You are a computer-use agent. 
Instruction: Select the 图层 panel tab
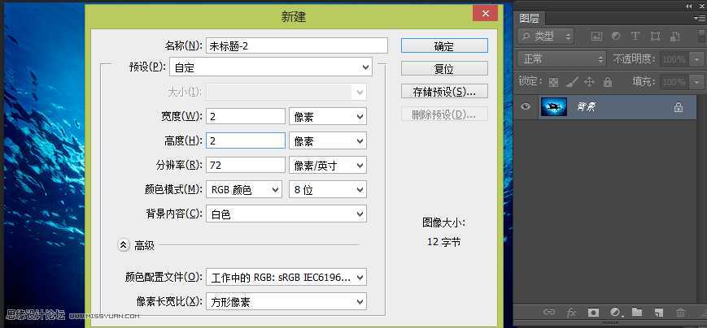(x=530, y=19)
